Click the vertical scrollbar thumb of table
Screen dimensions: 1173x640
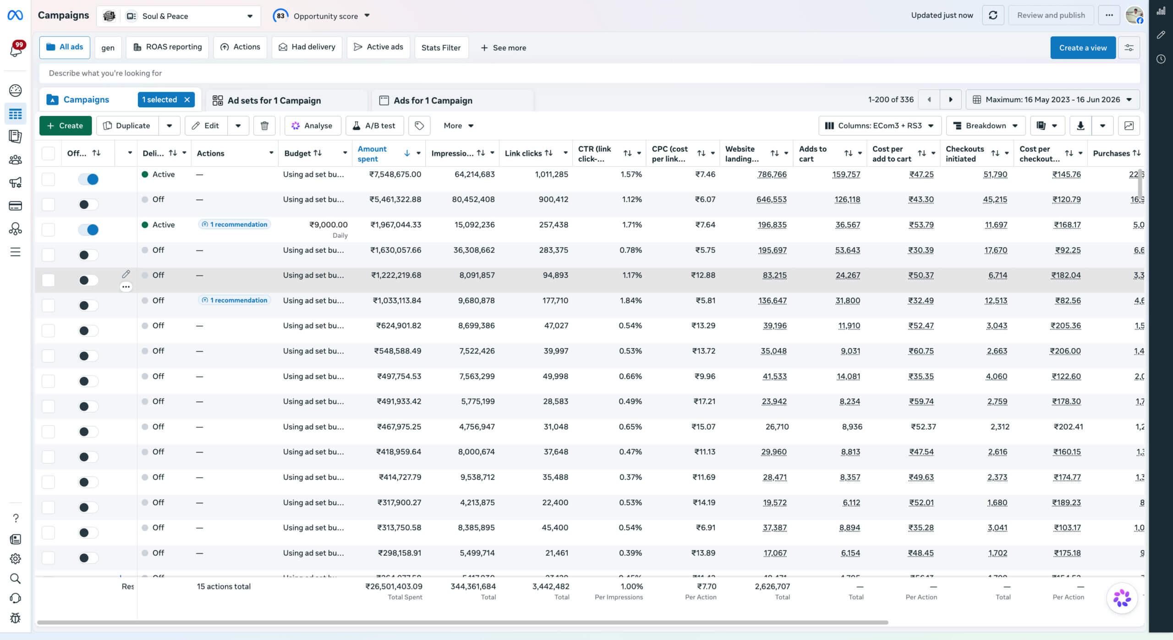click(x=1140, y=184)
